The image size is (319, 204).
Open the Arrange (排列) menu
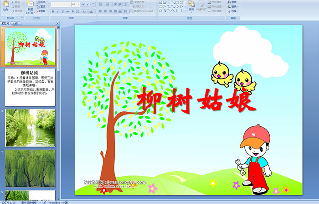click(191, 6)
